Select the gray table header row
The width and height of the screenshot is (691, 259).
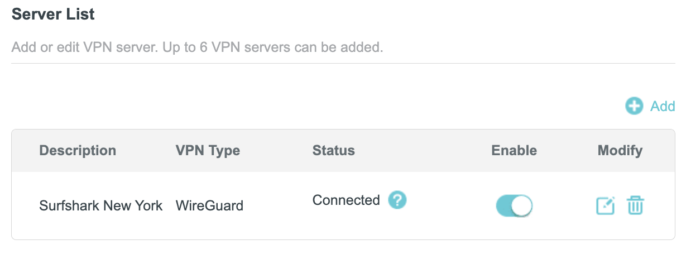[343, 151]
